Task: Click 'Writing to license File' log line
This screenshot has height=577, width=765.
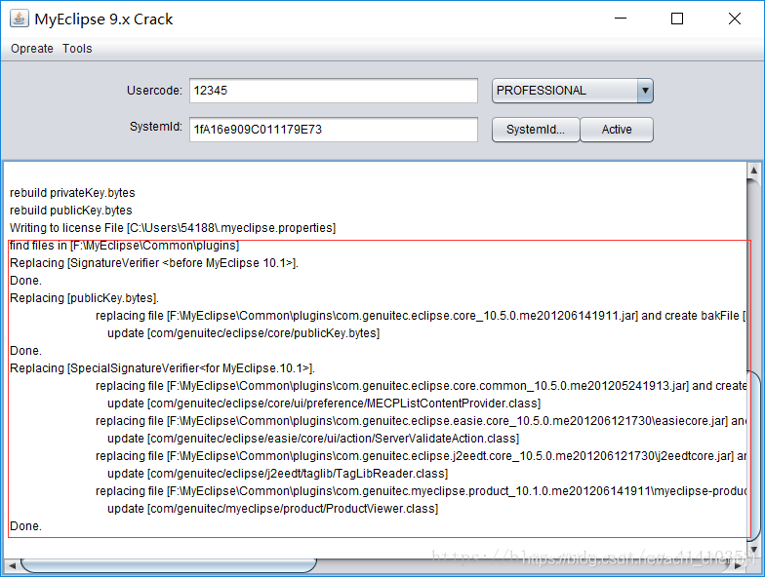Action: pyautogui.click(x=173, y=228)
